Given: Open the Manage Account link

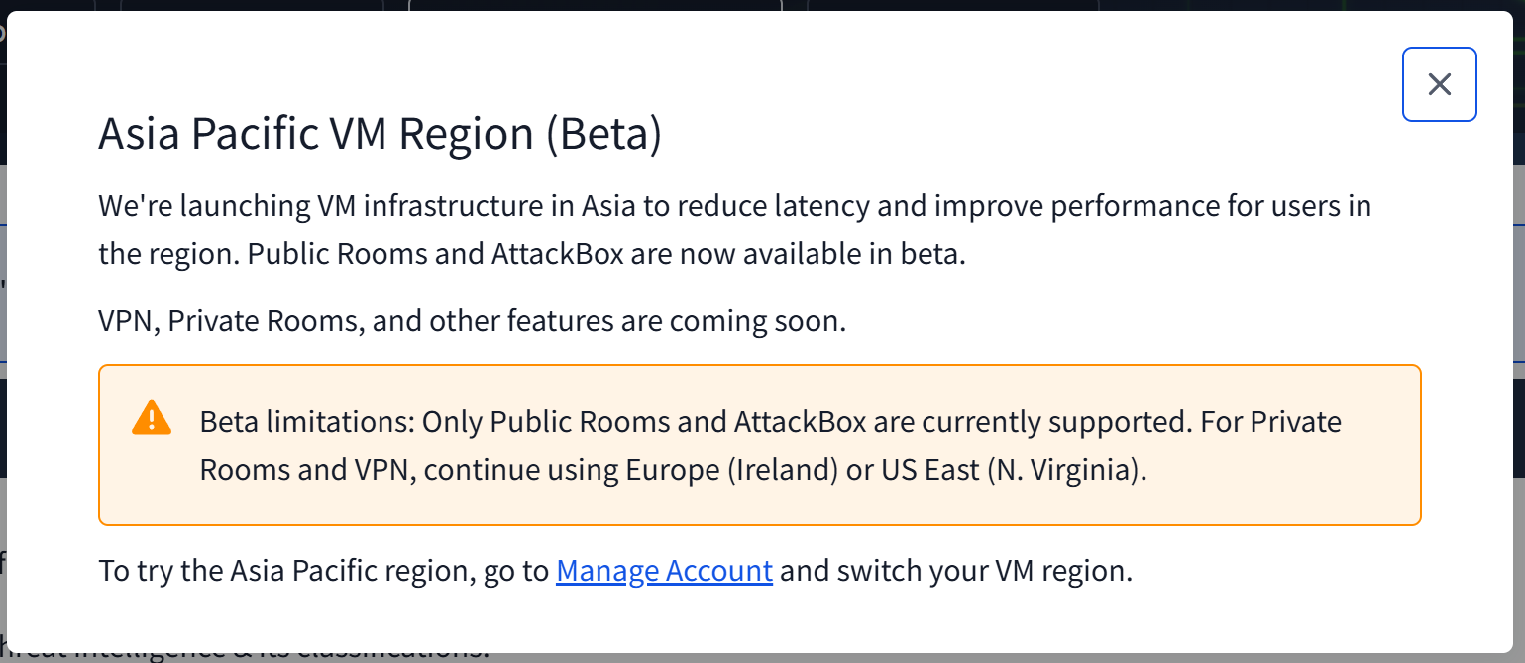Looking at the screenshot, I should (664, 571).
